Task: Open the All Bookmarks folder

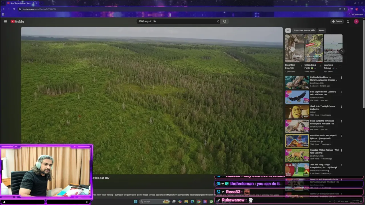Action: tap(356, 14)
